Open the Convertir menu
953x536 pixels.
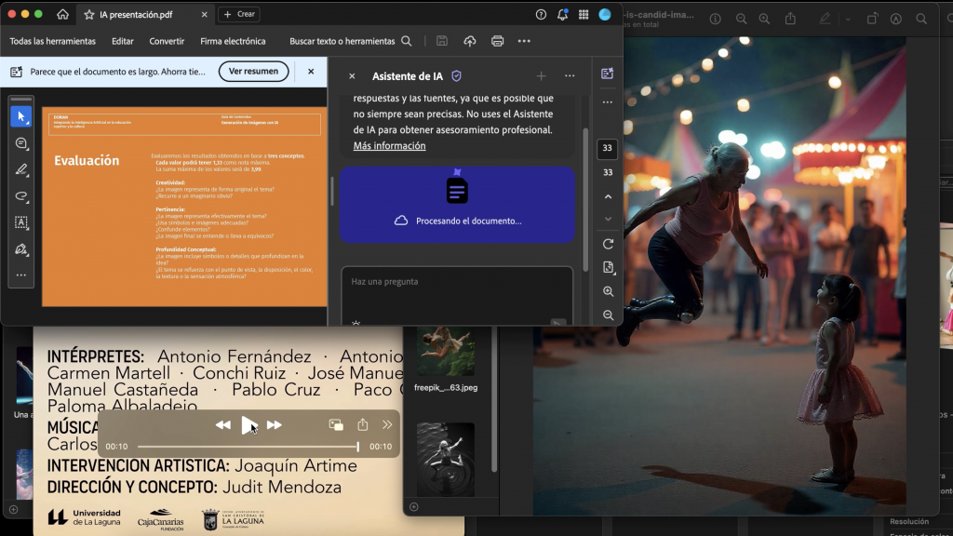pos(167,41)
